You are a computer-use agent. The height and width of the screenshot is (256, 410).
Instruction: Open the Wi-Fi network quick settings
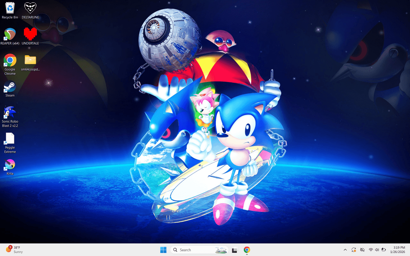pos(371,250)
